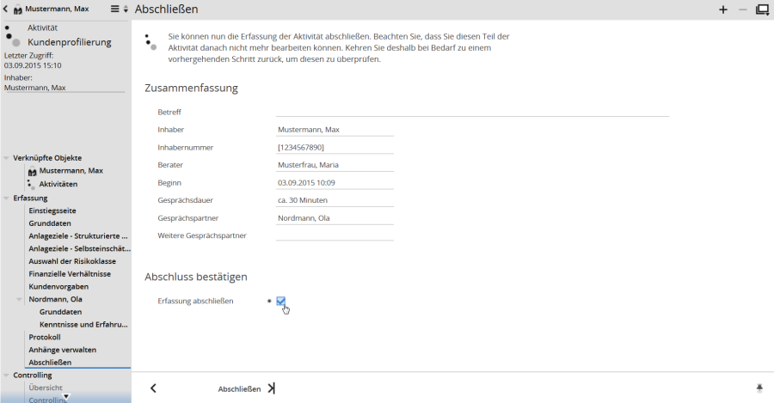The height and width of the screenshot is (403, 774).
Task: Click the plus icon in the top bar
Action: coord(722,10)
